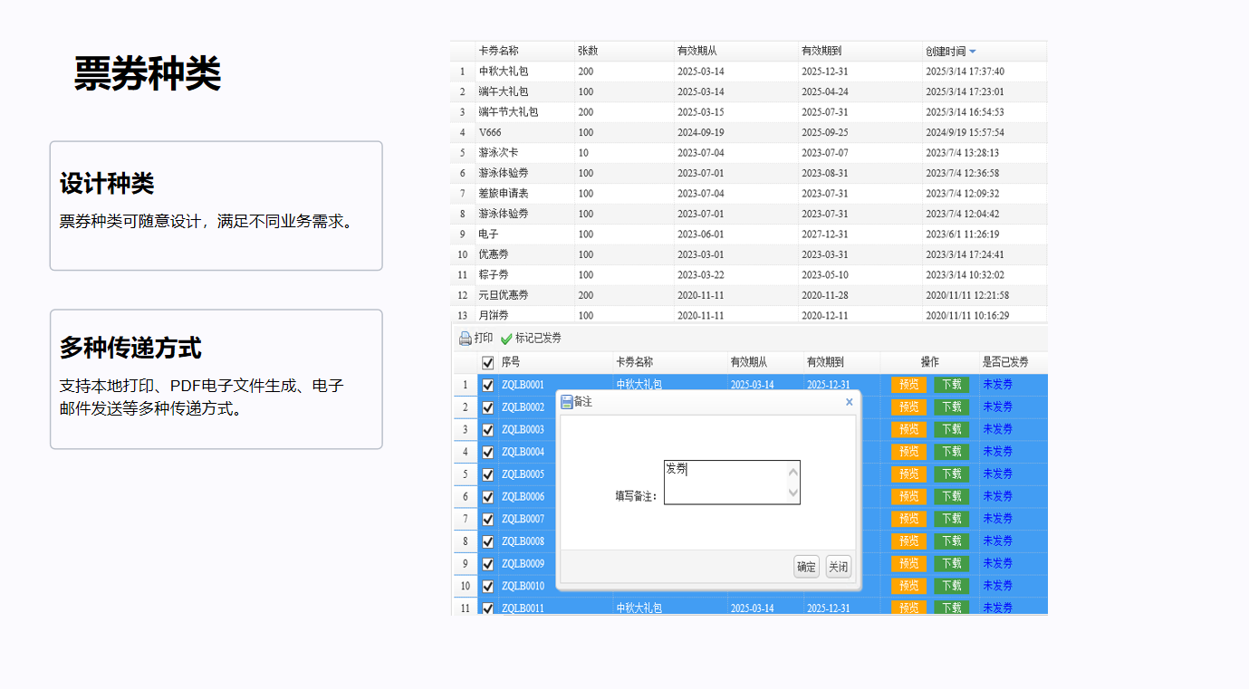The width and height of the screenshot is (1249, 689).
Task: Uncheck the checkbox for ZQLB0004
Action: tap(488, 452)
